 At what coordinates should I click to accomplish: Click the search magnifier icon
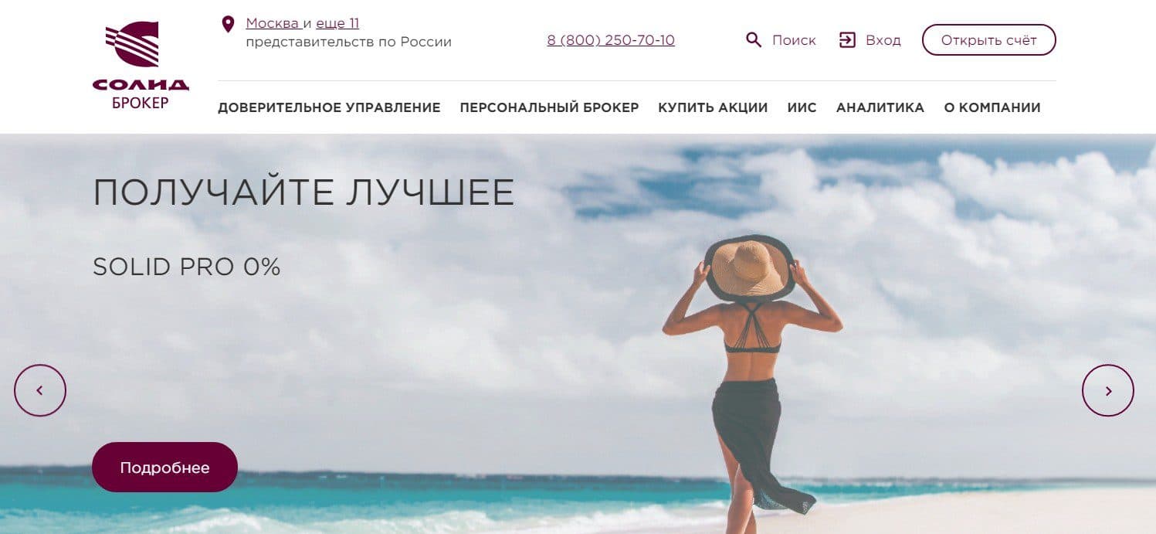point(754,39)
